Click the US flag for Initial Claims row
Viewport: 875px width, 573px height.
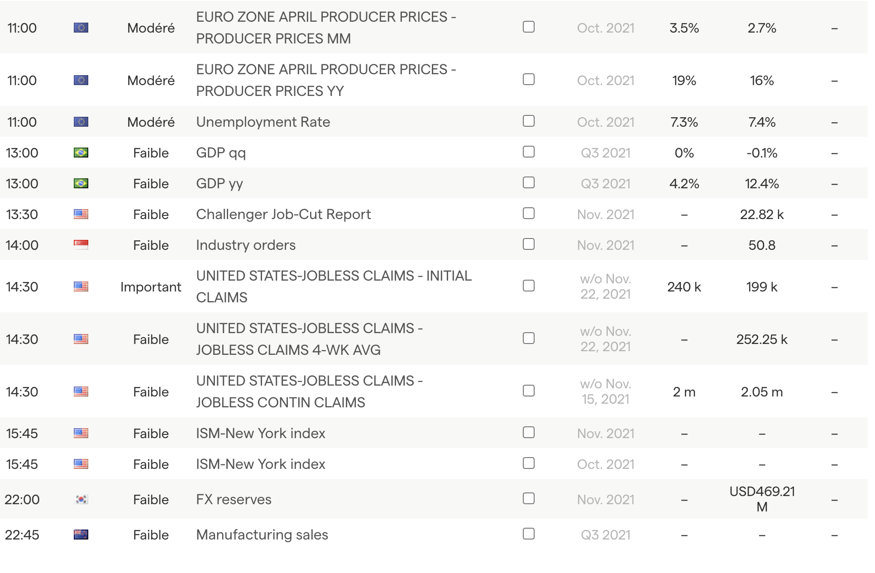pyautogui.click(x=81, y=286)
